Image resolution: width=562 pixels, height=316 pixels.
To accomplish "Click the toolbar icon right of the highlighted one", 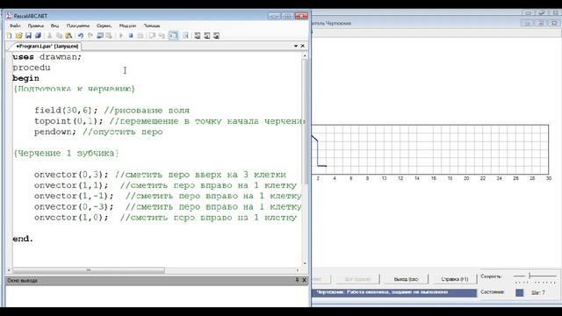I will [185, 35].
